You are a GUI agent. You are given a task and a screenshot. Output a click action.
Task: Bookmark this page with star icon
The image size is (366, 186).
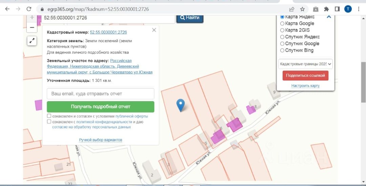click(x=302, y=9)
